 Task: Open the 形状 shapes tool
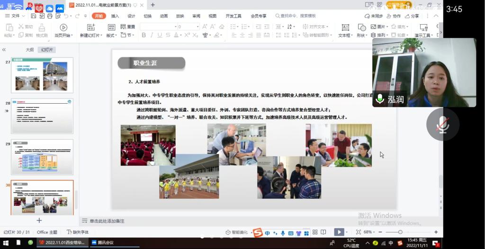click(x=361, y=27)
